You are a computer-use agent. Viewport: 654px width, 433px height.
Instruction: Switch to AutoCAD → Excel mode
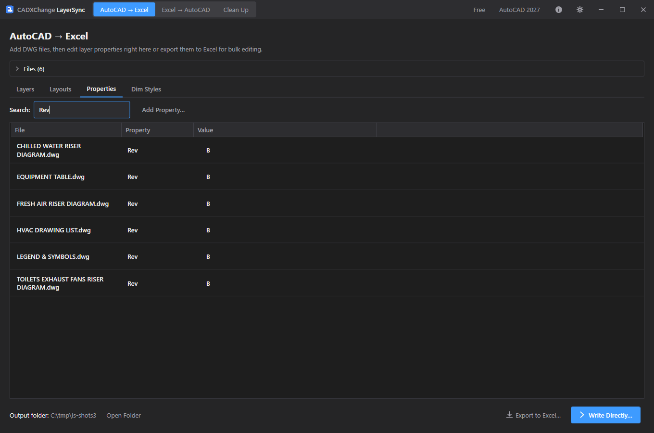coord(124,10)
